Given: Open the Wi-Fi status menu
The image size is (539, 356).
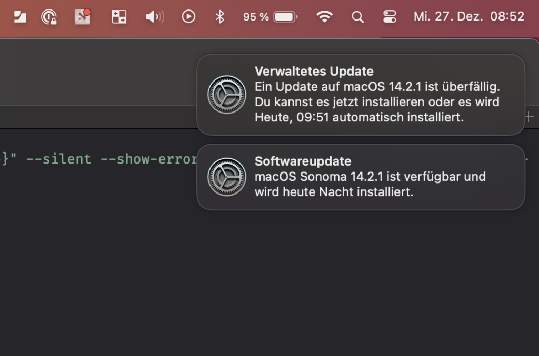Looking at the screenshot, I should 324,16.
